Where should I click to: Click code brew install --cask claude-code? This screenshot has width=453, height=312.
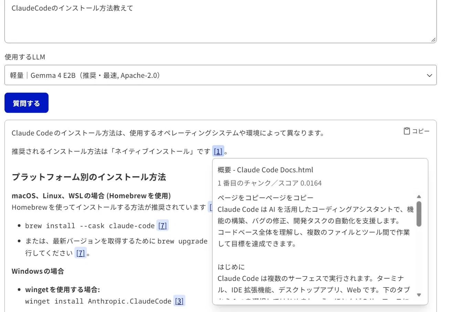point(90,226)
